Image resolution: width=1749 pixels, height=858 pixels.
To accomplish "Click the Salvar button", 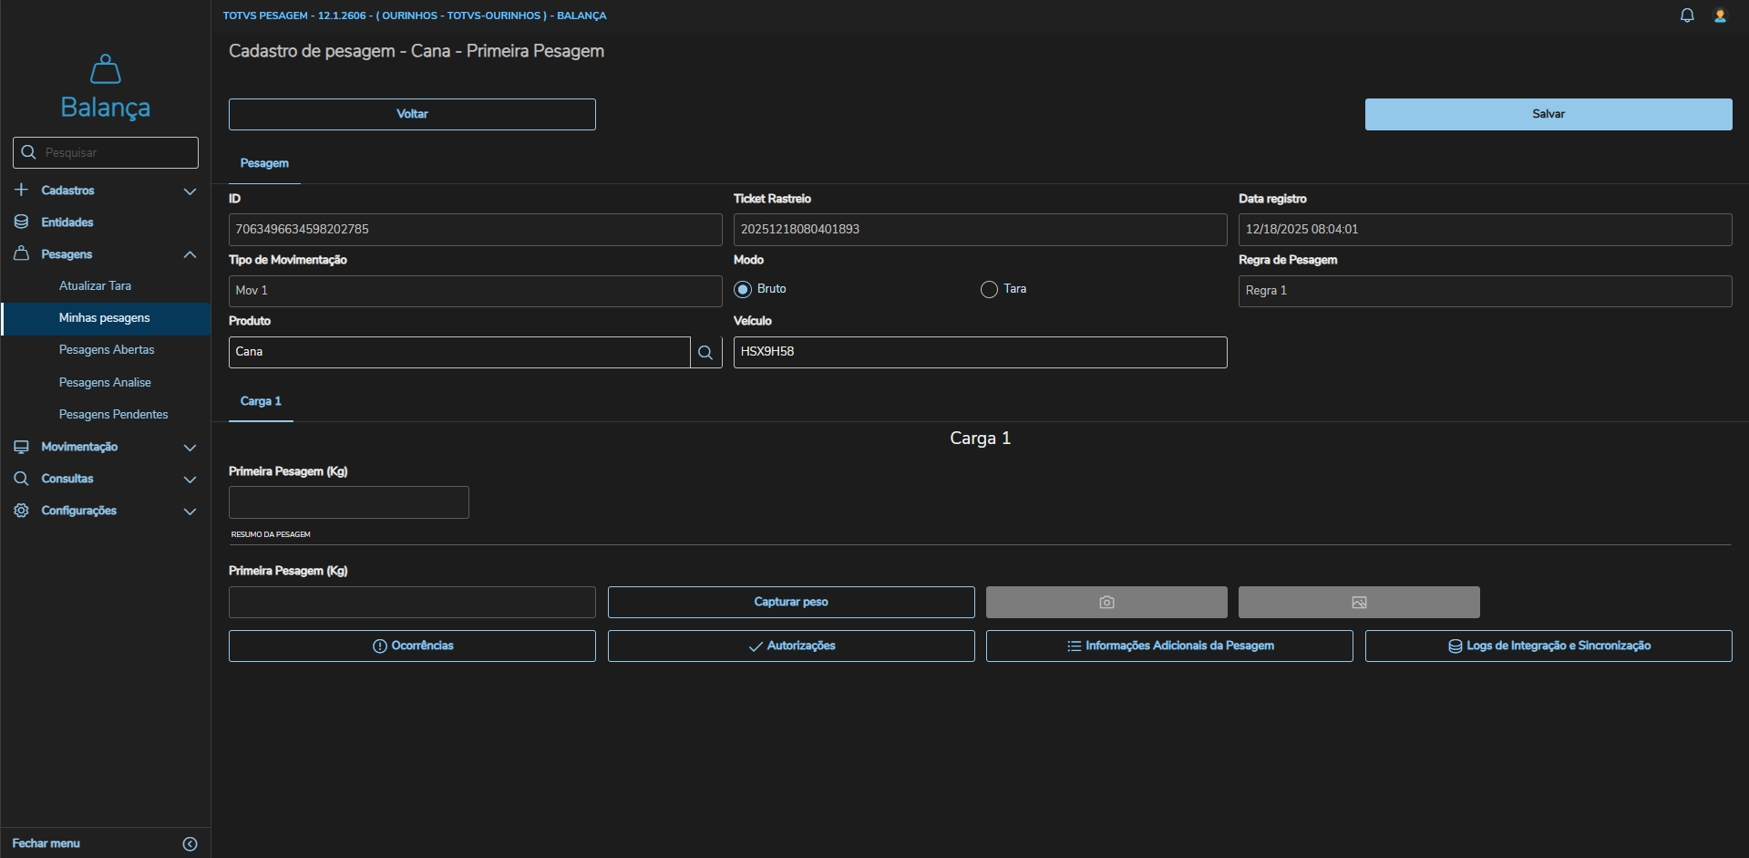I will tap(1548, 114).
